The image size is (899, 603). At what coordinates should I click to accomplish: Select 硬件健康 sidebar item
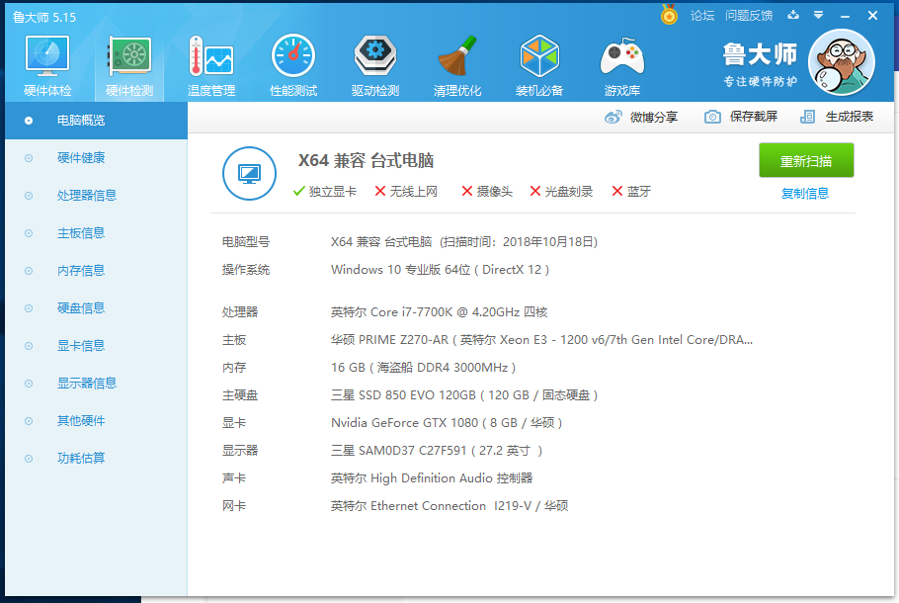[97, 158]
